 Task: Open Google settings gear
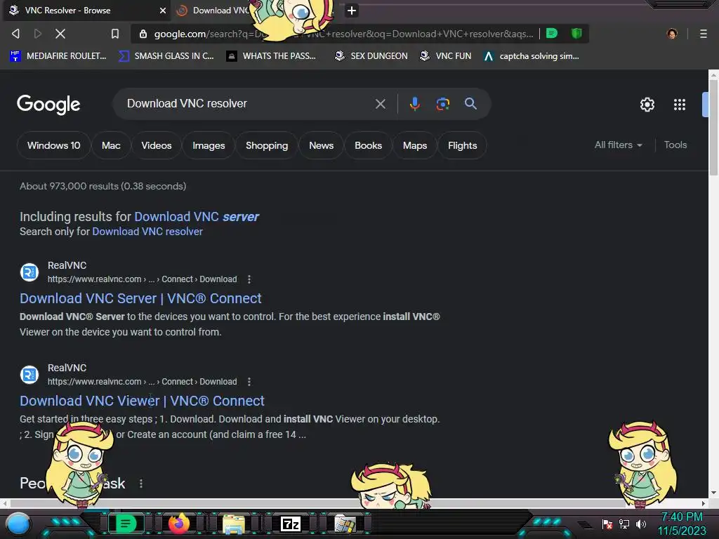click(647, 105)
